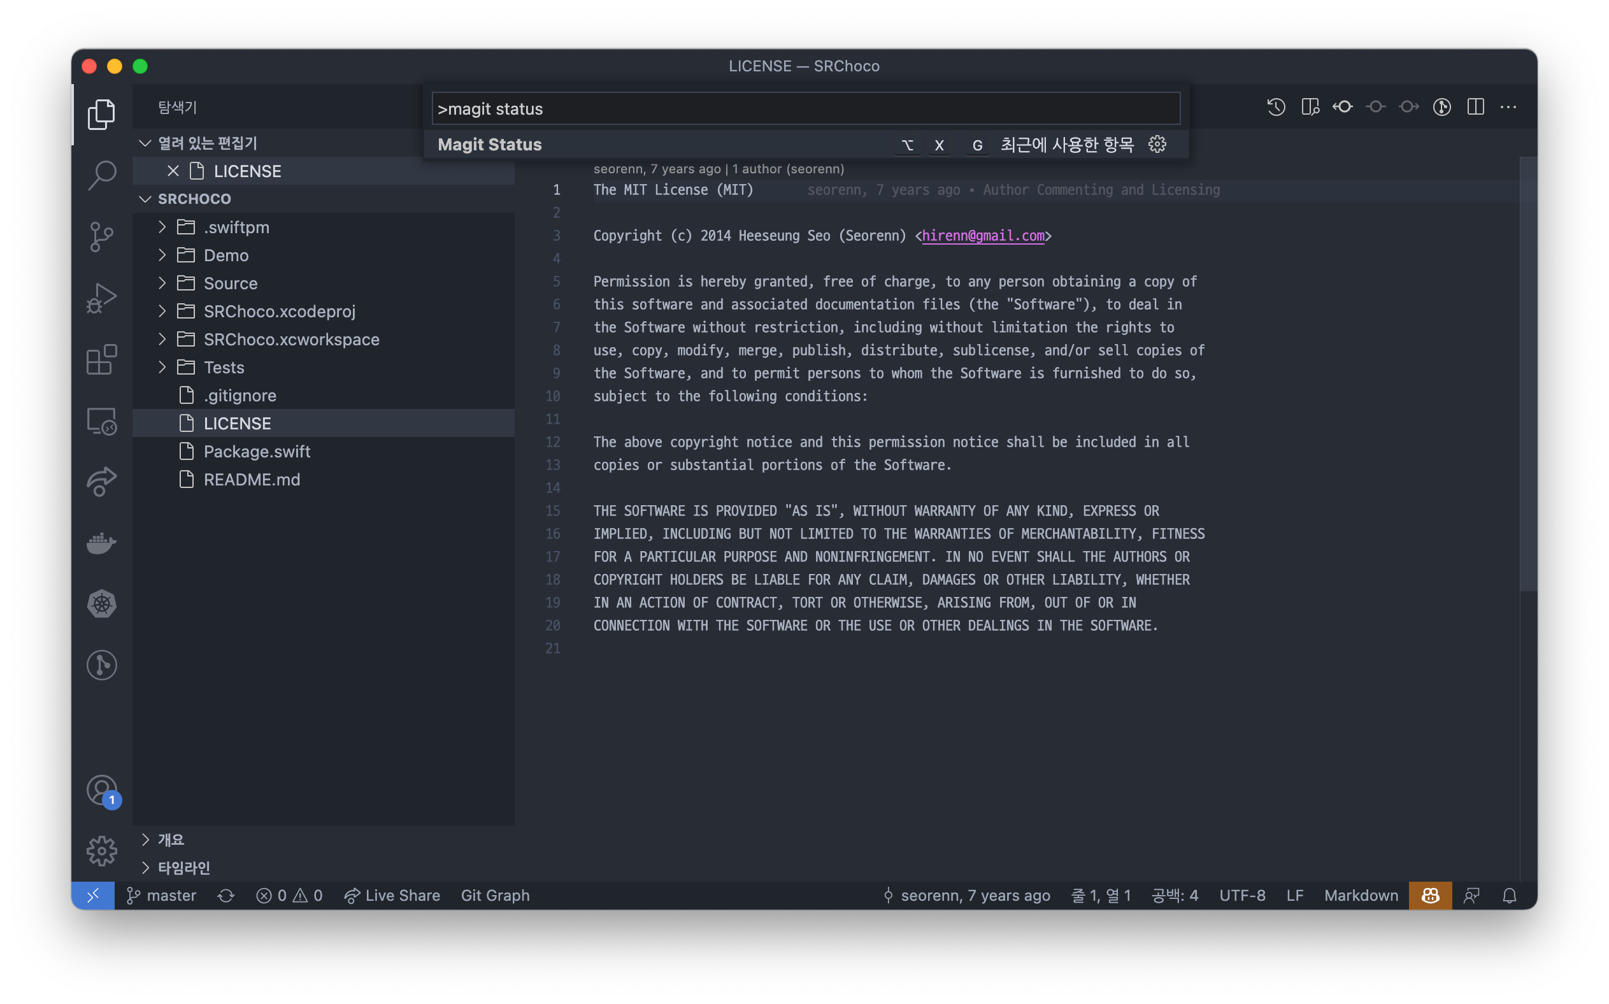Click the Git Graph status bar button
Viewport: 1609px width, 1004px height.
pyautogui.click(x=494, y=896)
